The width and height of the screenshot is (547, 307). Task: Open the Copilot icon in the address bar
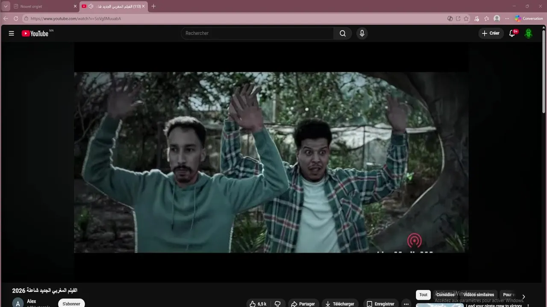(450, 19)
